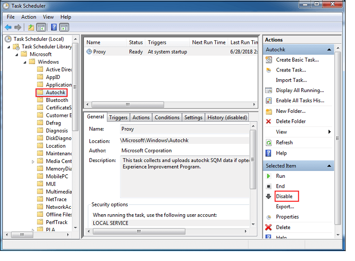355x261 pixels.
Task: Click the green Run arrow icon
Action: (x=269, y=176)
